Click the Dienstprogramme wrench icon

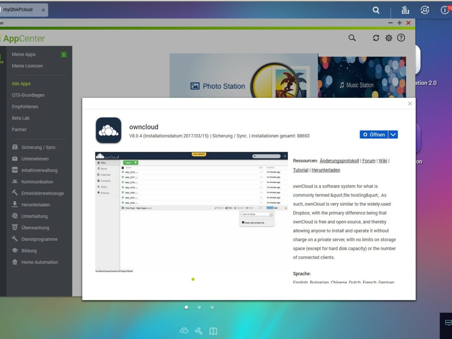(15, 239)
